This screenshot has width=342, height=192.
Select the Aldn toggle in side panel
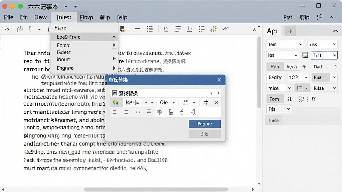click(275, 67)
